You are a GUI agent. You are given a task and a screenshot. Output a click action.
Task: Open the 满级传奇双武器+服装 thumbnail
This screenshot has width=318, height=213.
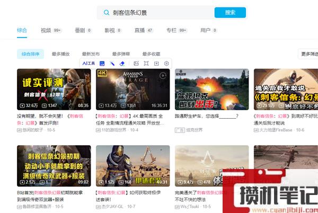click(54, 166)
